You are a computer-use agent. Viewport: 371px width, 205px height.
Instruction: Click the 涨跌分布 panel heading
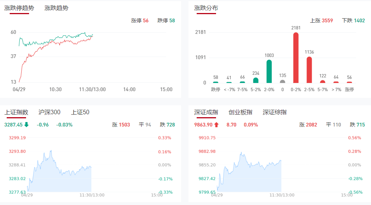206,8
